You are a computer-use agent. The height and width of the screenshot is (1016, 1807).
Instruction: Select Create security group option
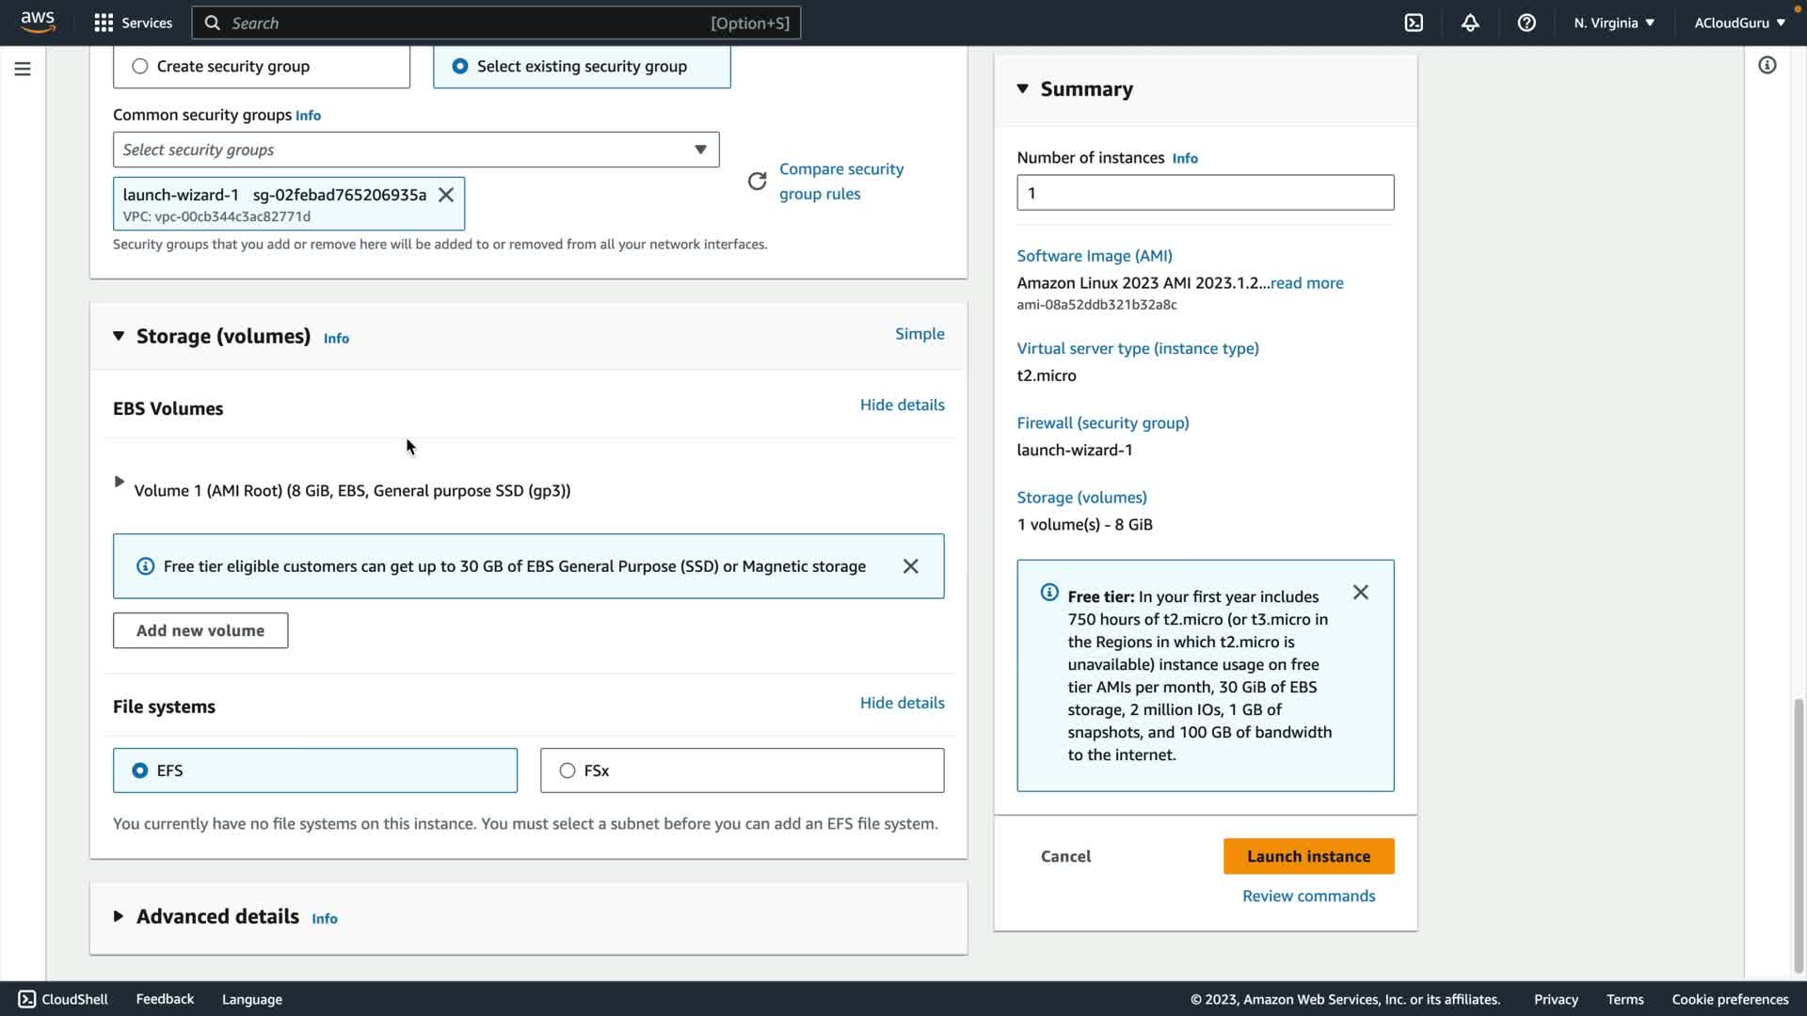pyautogui.click(x=140, y=67)
